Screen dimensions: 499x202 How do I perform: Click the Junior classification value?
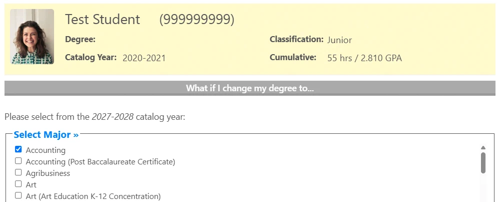pos(339,40)
